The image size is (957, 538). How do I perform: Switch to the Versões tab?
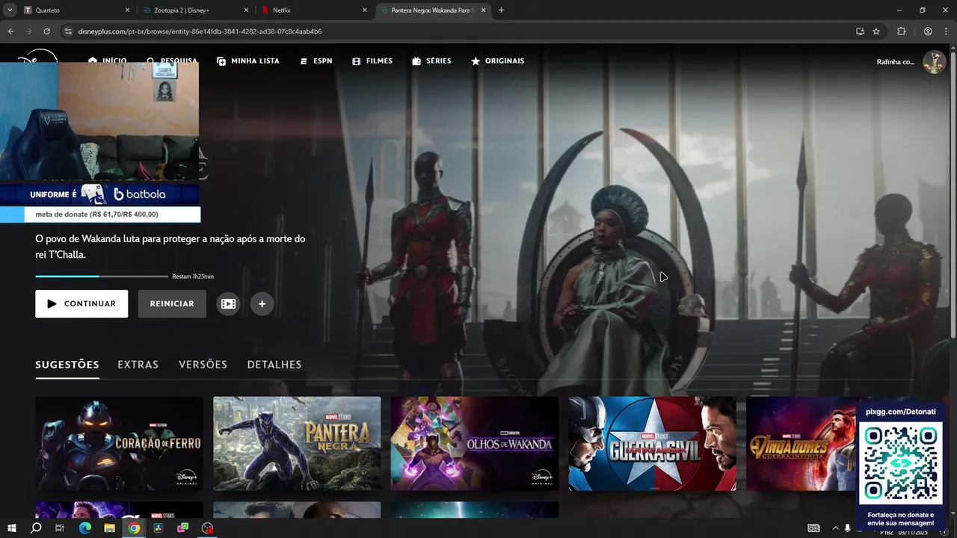(203, 365)
